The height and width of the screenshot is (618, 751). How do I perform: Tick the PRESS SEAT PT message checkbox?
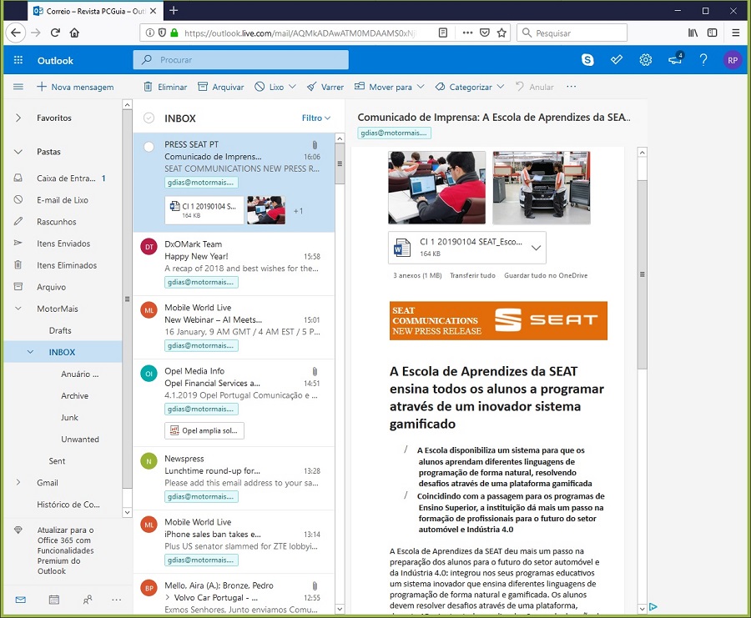[x=149, y=146]
